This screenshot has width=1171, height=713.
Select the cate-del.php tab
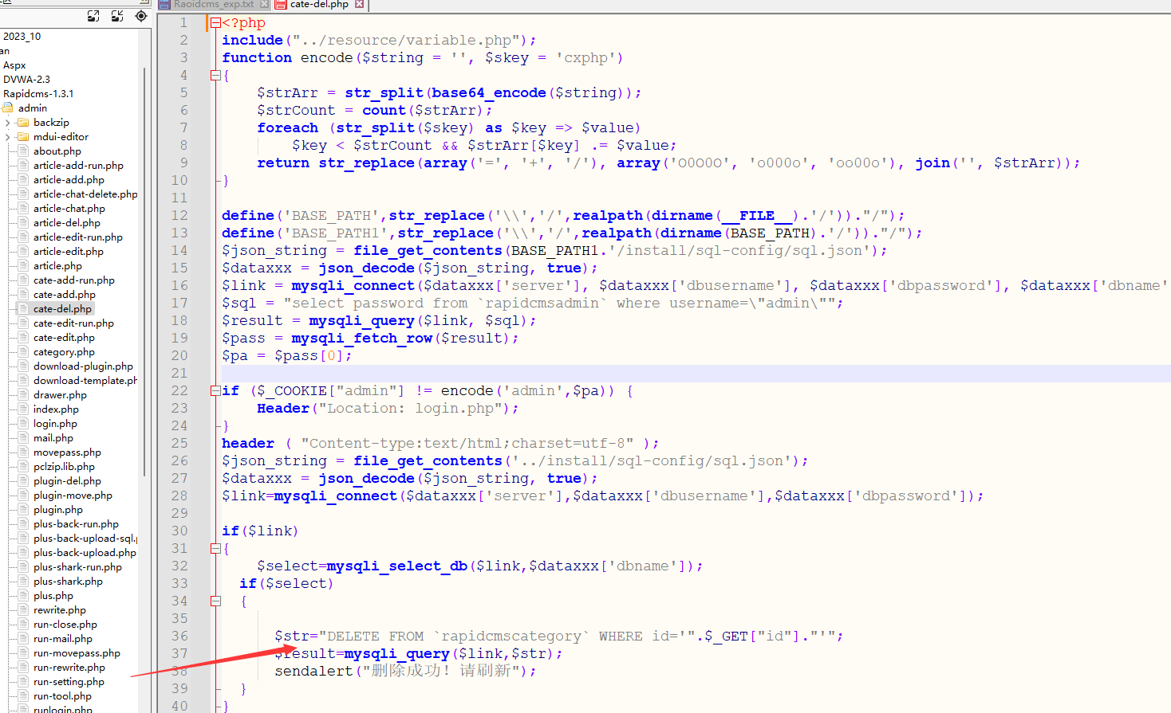tap(319, 5)
